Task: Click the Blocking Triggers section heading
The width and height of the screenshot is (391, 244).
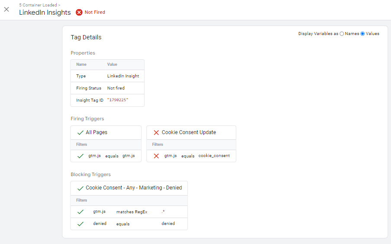Action: coord(90,174)
